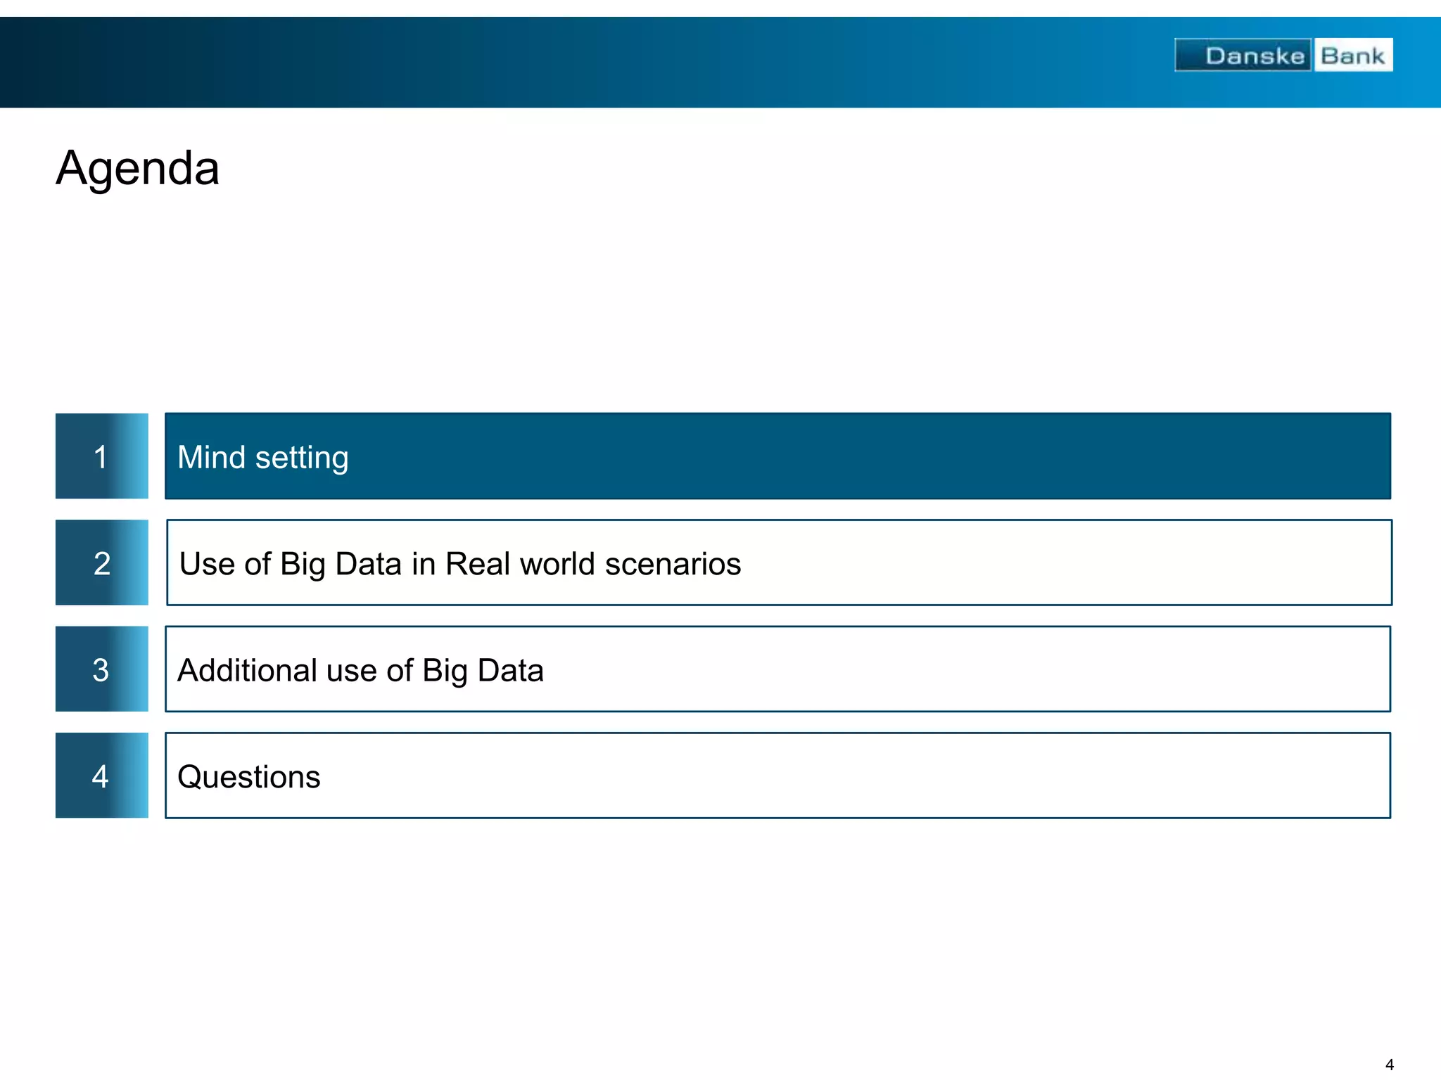
Task: Click the number 1 agenda tile
Action: tap(102, 456)
